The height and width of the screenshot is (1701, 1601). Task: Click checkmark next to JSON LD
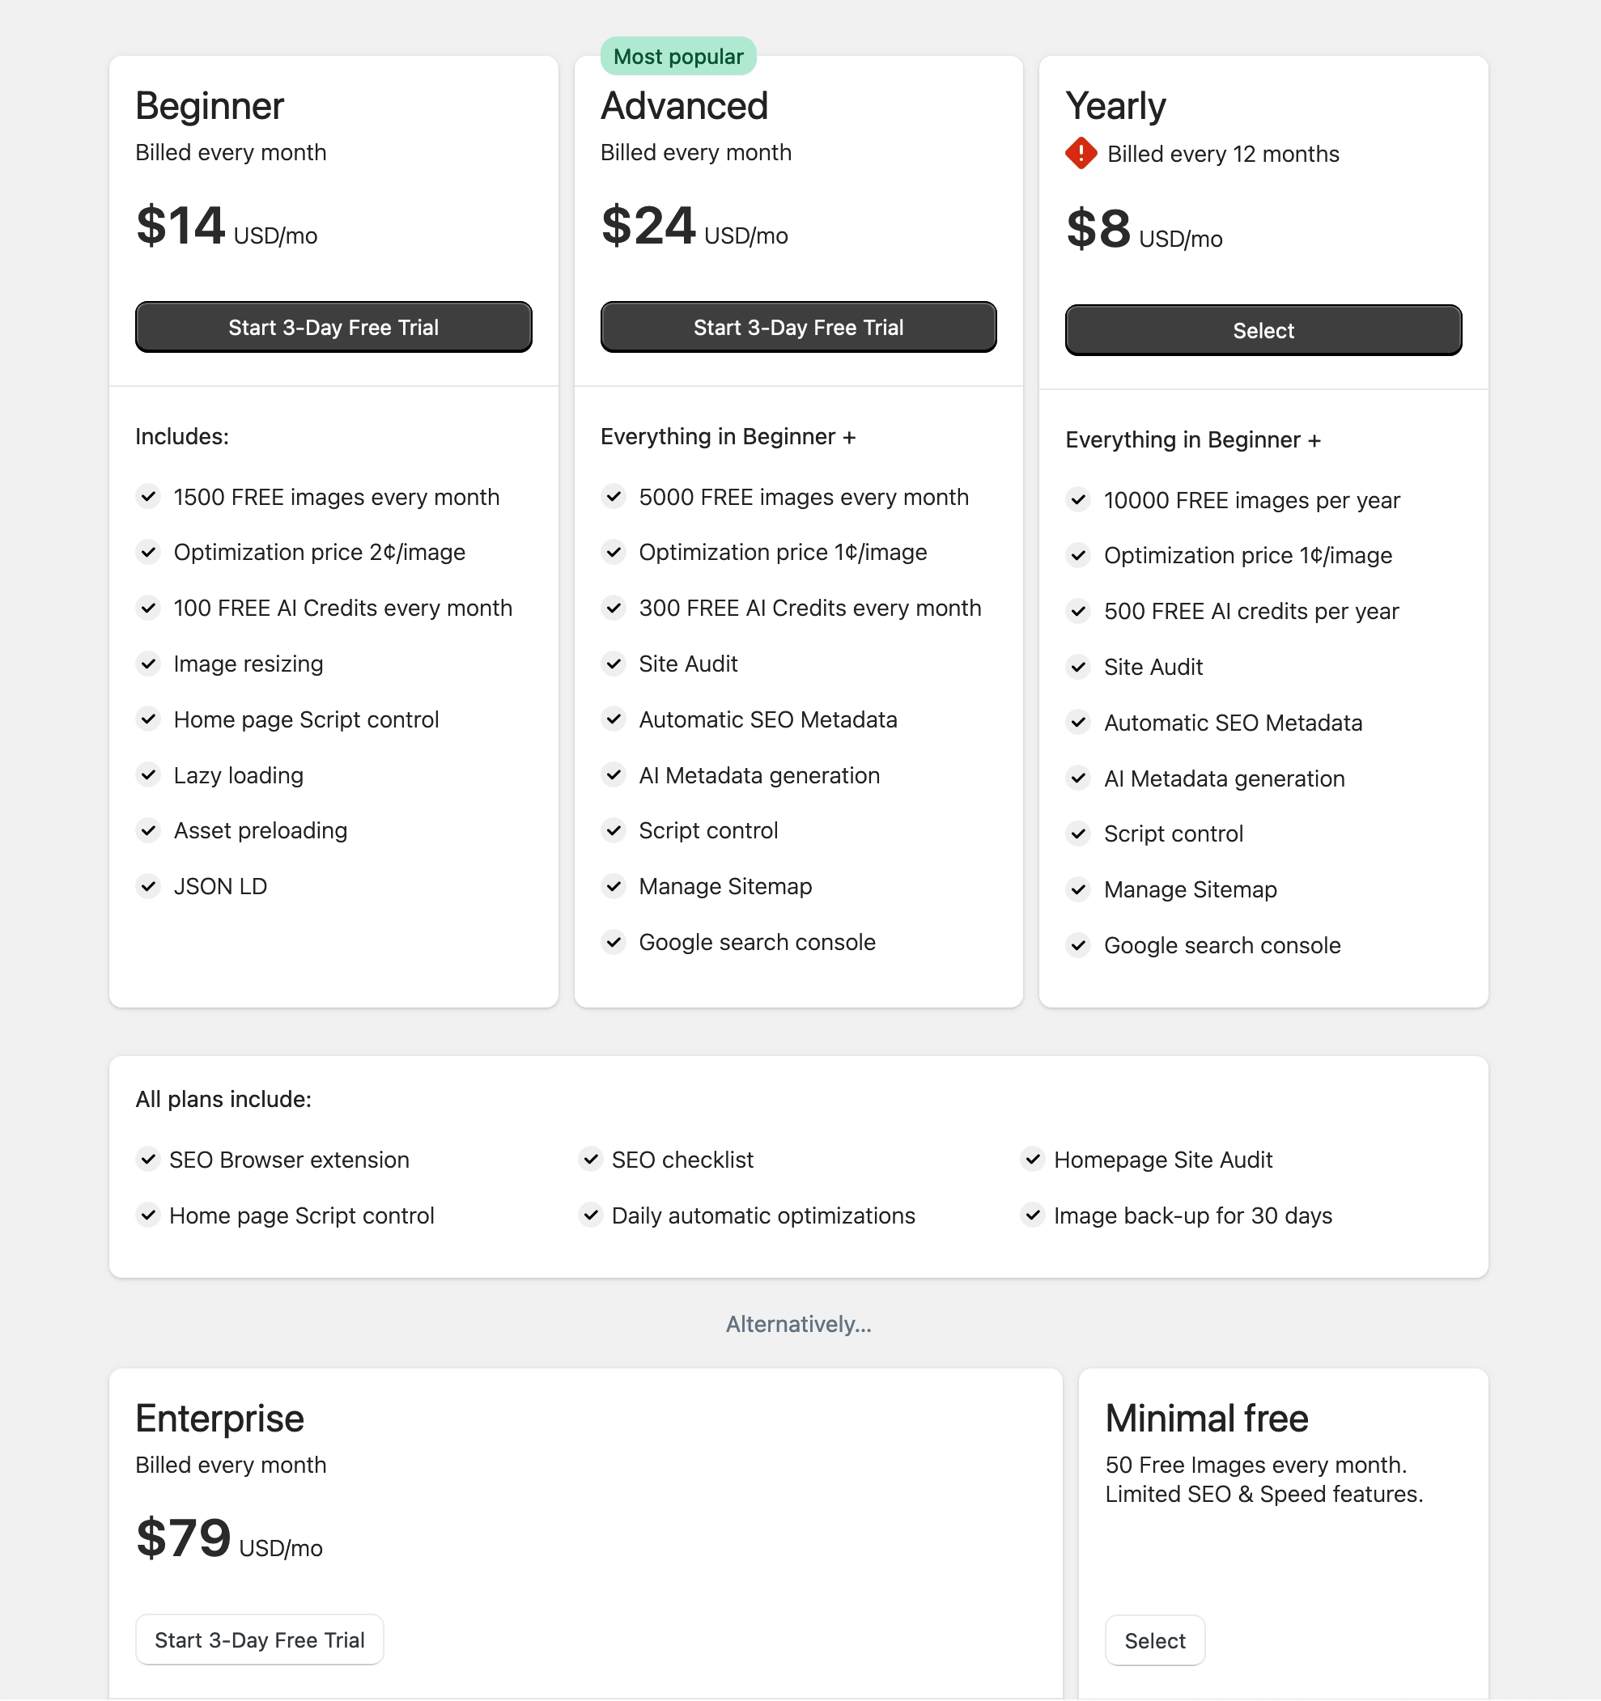[149, 886]
